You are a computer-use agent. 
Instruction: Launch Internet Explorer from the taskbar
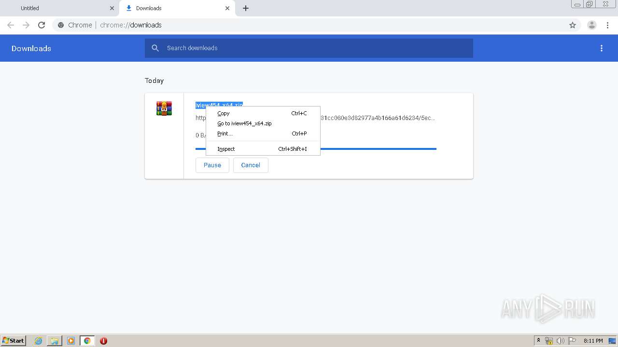[39, 341]
